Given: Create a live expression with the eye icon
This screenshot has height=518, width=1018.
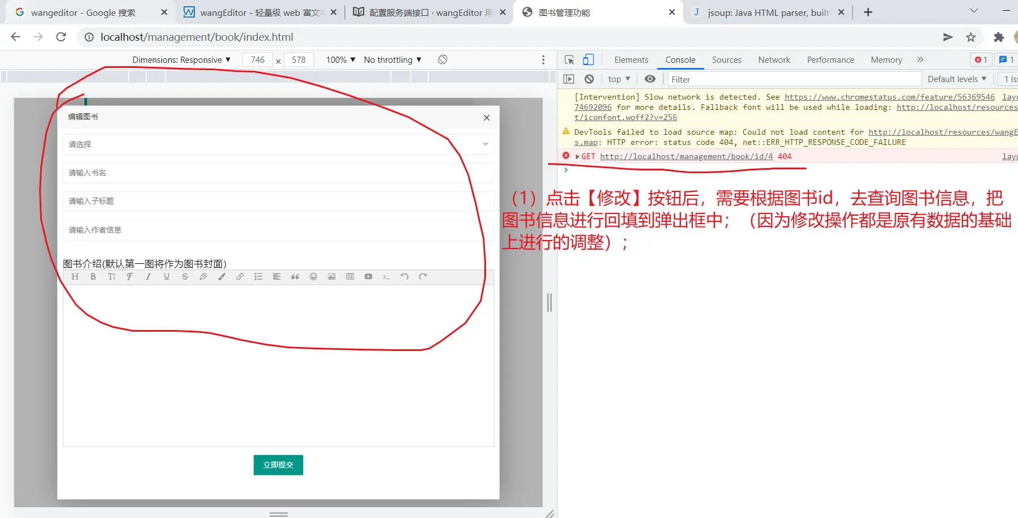Looking at the screenshot, I should pos(650,79).
